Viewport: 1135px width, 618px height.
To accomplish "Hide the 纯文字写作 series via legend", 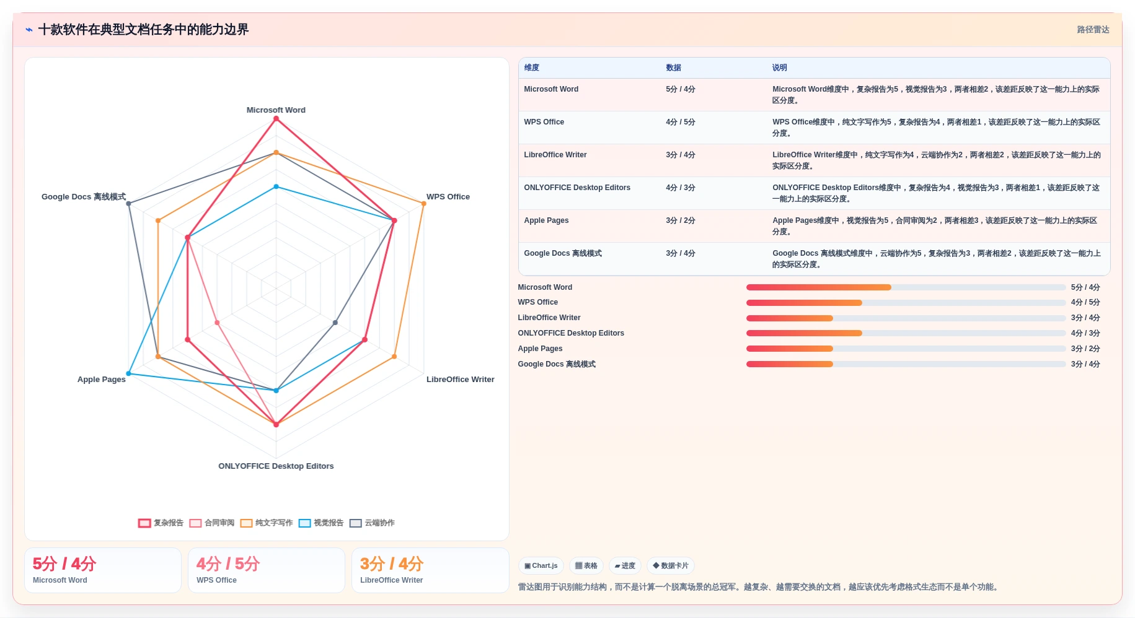I will click(267, 523).
